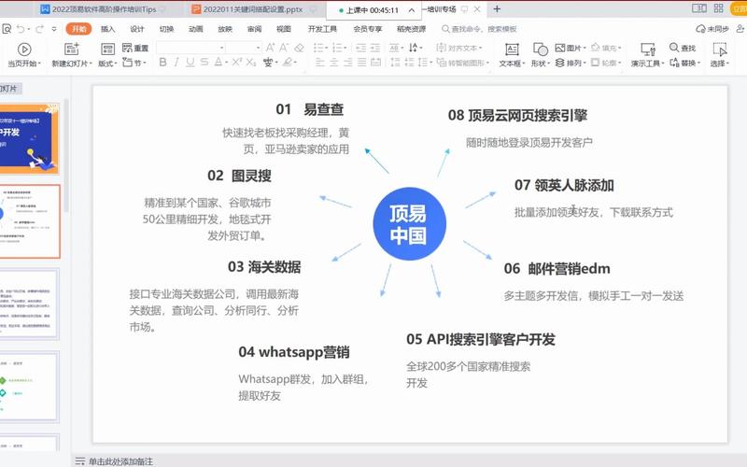Screen dimensions: 747x467
Task: Open the font color dropdown
Action: click(227, 63)
